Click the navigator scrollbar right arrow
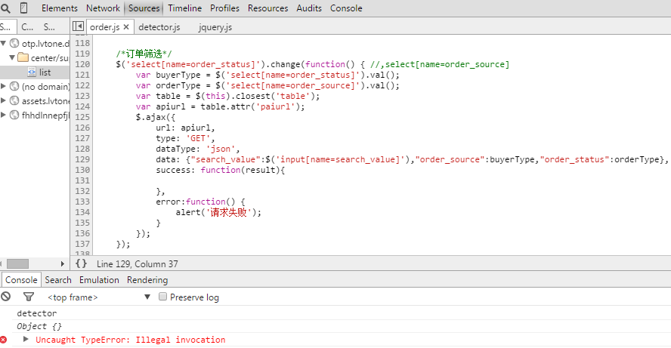 point(63,263)
